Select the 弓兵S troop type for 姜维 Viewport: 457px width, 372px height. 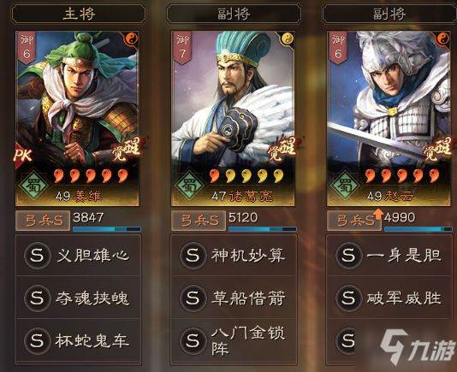coord(43,221)
